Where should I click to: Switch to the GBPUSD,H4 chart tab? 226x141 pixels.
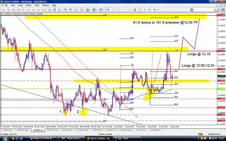pos(98,130)
